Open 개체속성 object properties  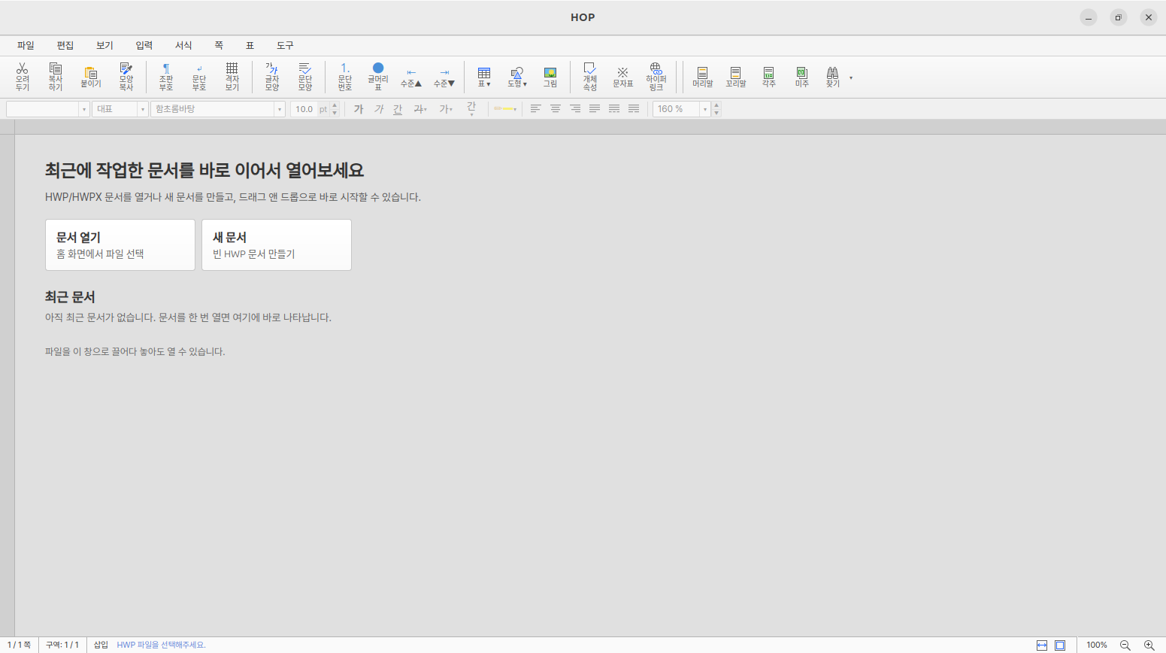(590, 77)
